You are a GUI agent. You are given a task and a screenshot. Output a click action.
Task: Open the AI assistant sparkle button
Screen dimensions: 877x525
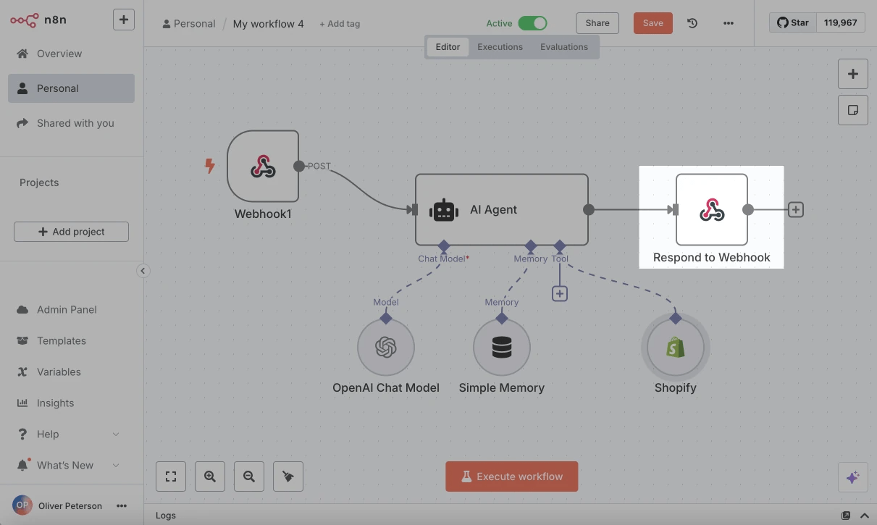pos(853,477)
